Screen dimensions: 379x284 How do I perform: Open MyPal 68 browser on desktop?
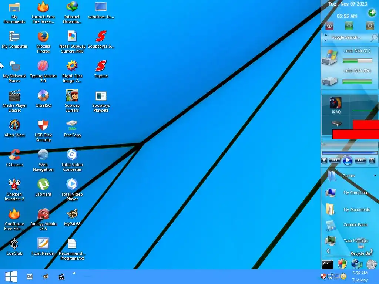[x=72, y=217]
